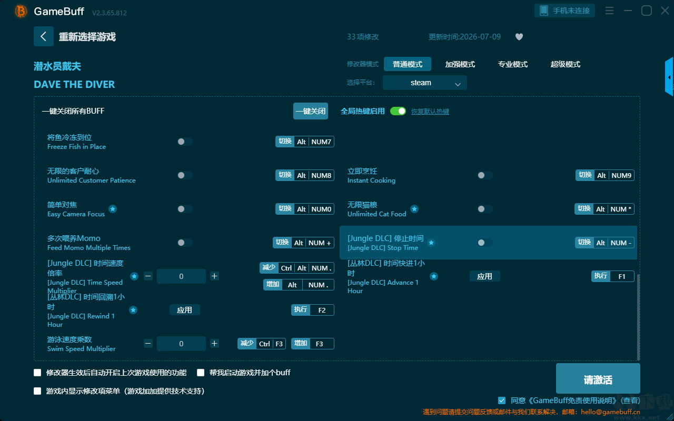Toggle Easy Camera Focus switch
This screenshot has width=674, height=421.
(x=185, y=209)
